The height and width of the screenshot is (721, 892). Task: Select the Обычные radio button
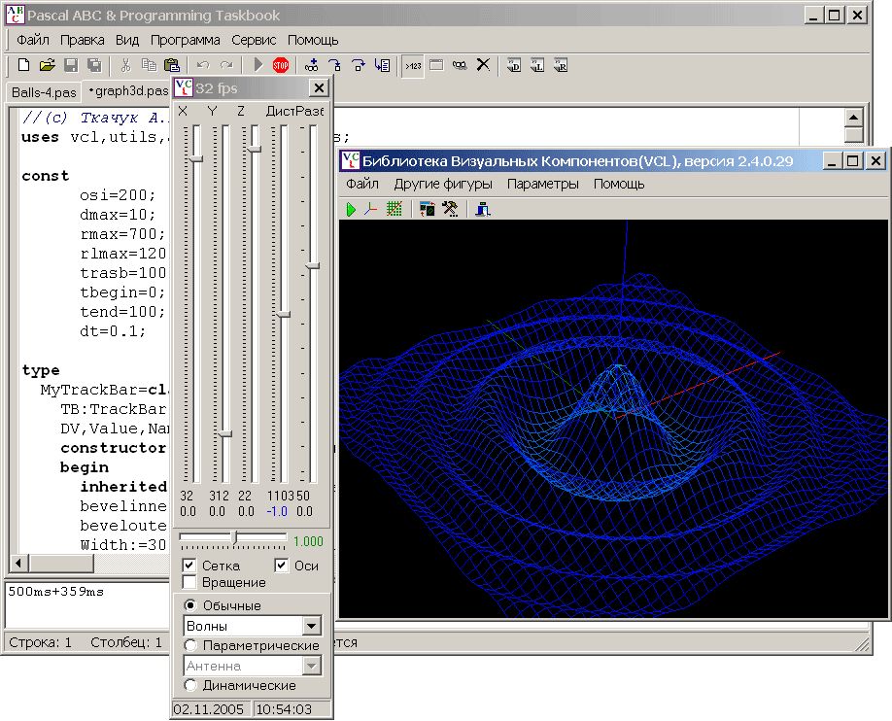190,605
